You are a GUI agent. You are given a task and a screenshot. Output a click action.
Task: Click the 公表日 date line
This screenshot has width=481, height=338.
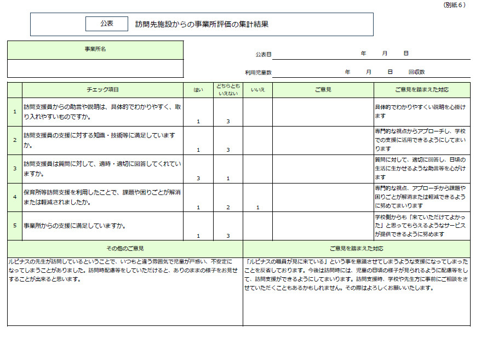click(x=371, y=54)
